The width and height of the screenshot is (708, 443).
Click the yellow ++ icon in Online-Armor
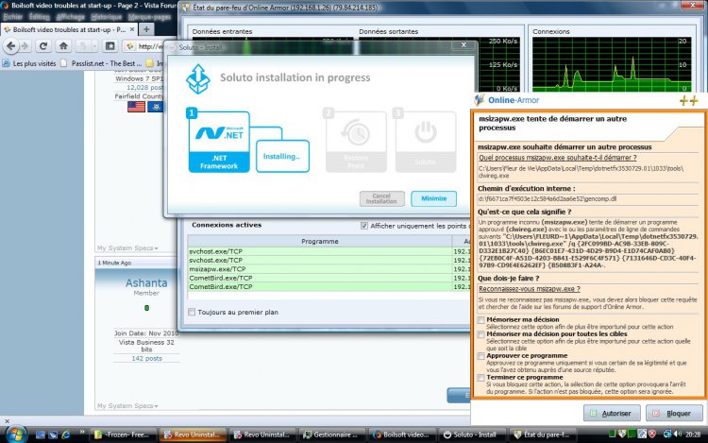(688, 100)
